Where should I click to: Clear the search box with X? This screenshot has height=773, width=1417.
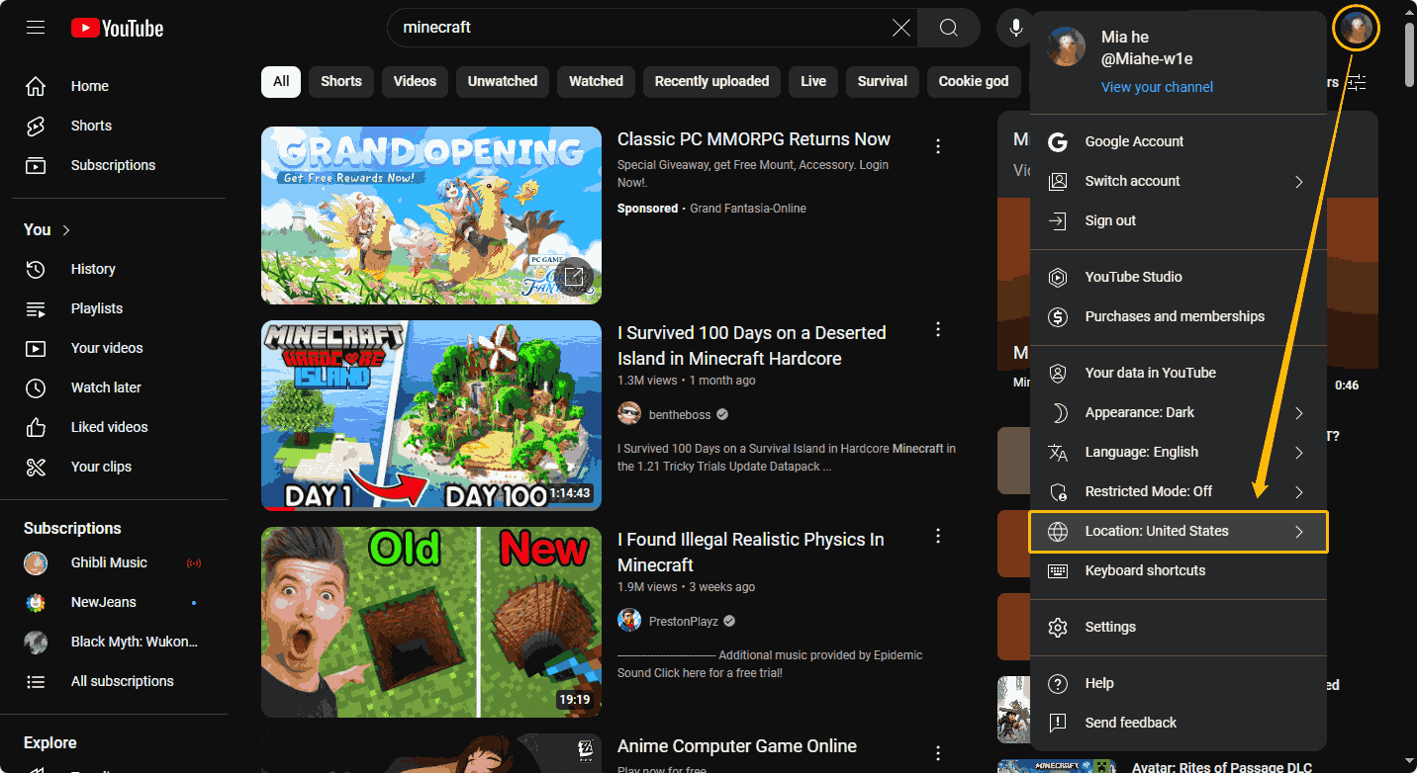pyautogui.click(x=901, y=28)
